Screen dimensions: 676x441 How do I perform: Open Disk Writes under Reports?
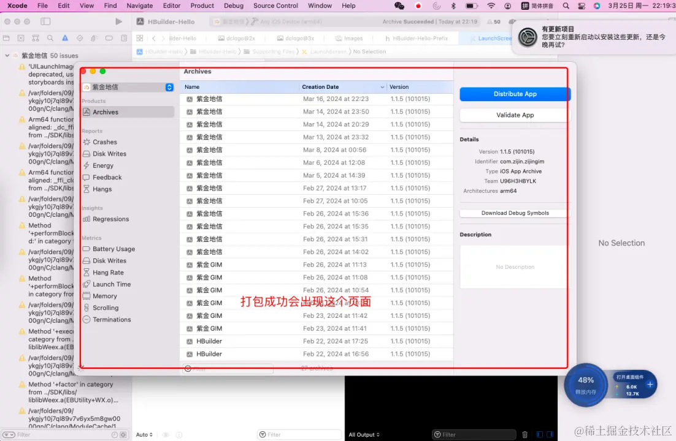[109, 154]
